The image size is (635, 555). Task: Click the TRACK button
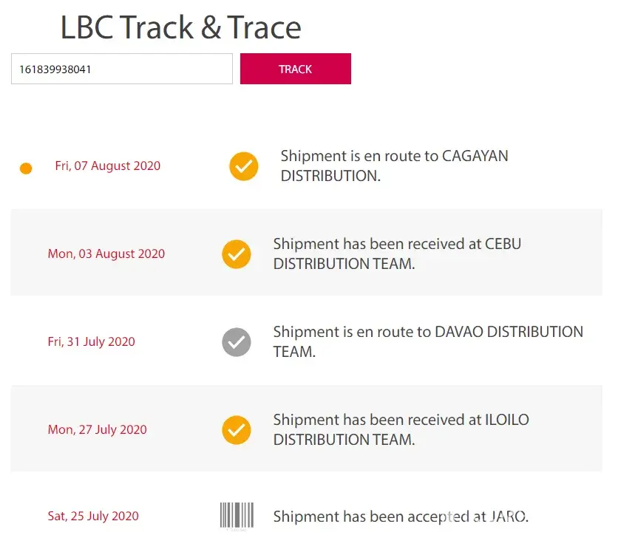pyautogui.click(x=295, y=69)
